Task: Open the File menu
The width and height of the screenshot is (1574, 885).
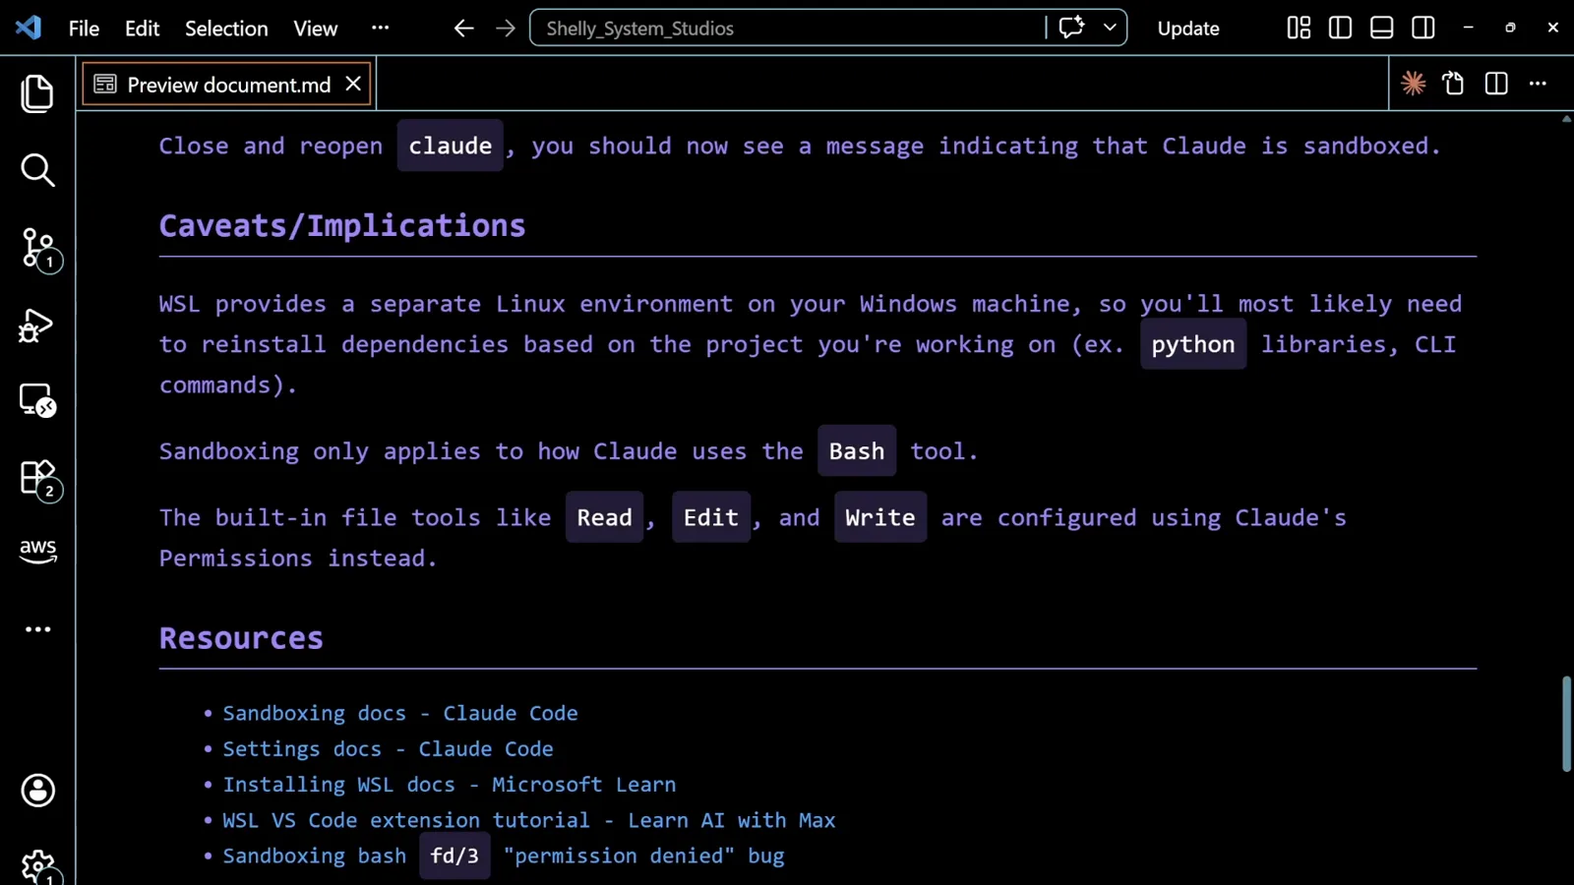Action: [x=84, y=29]
